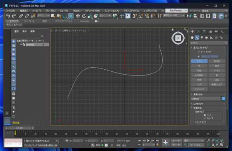
Task: Activate the Bind to Space Warp tool
Action: [33, 16]
